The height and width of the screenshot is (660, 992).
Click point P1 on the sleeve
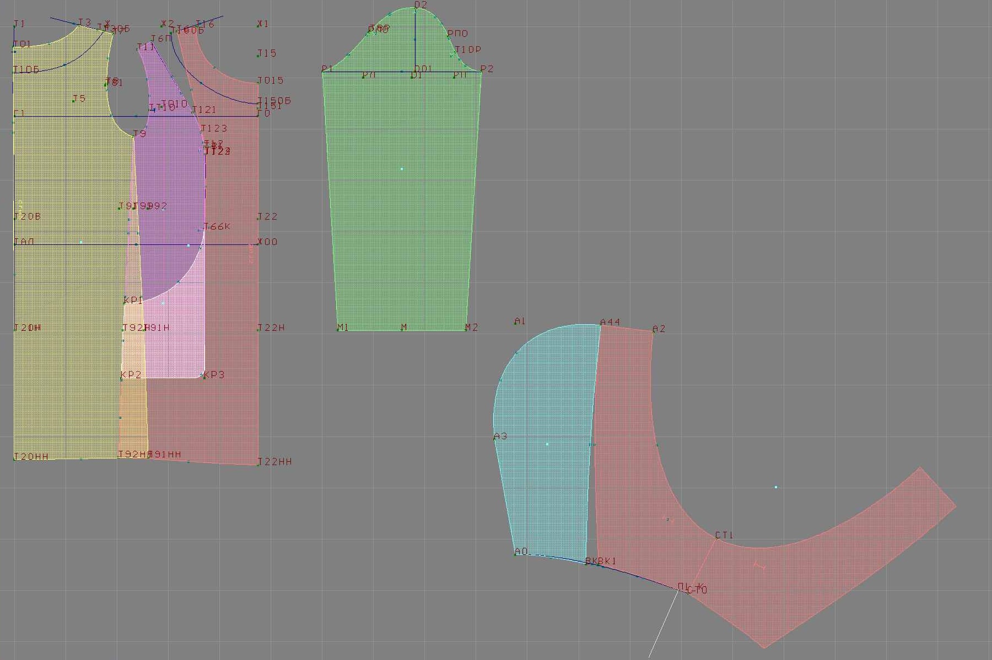(x=323, y=72)
